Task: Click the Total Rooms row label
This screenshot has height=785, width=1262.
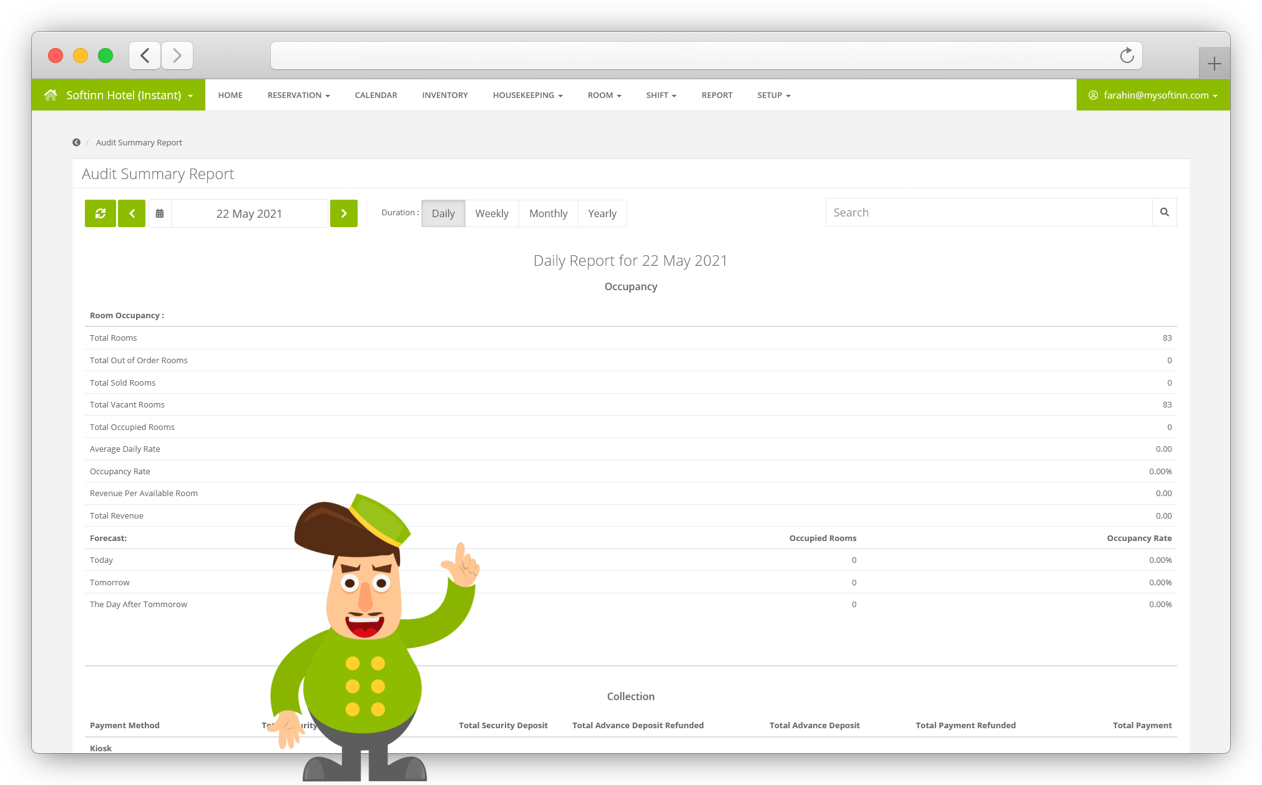Action: point(113,338)
